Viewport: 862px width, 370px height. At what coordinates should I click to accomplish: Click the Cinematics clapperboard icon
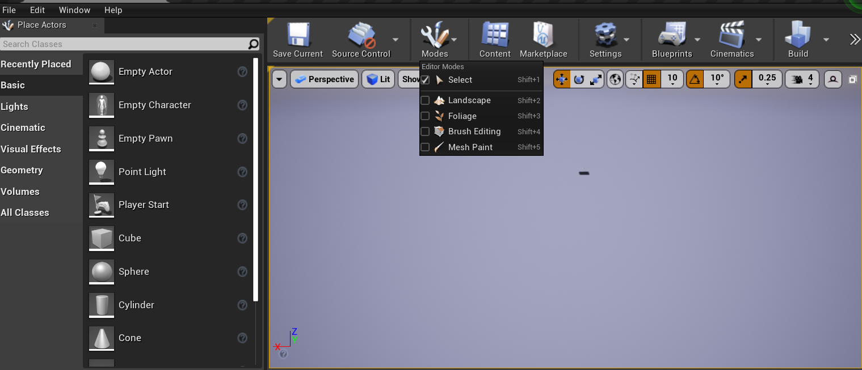point(732,35)
